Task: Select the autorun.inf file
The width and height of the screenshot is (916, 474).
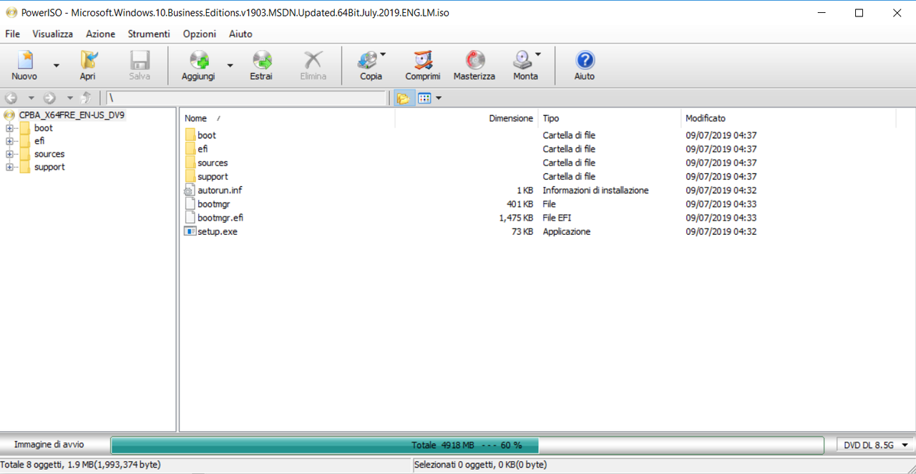Action: pyautogui.click(x=220, y=190)
